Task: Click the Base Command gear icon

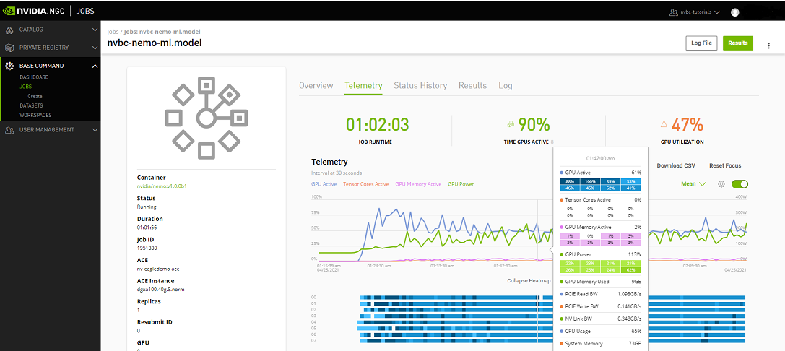Action: coord(9,66)
